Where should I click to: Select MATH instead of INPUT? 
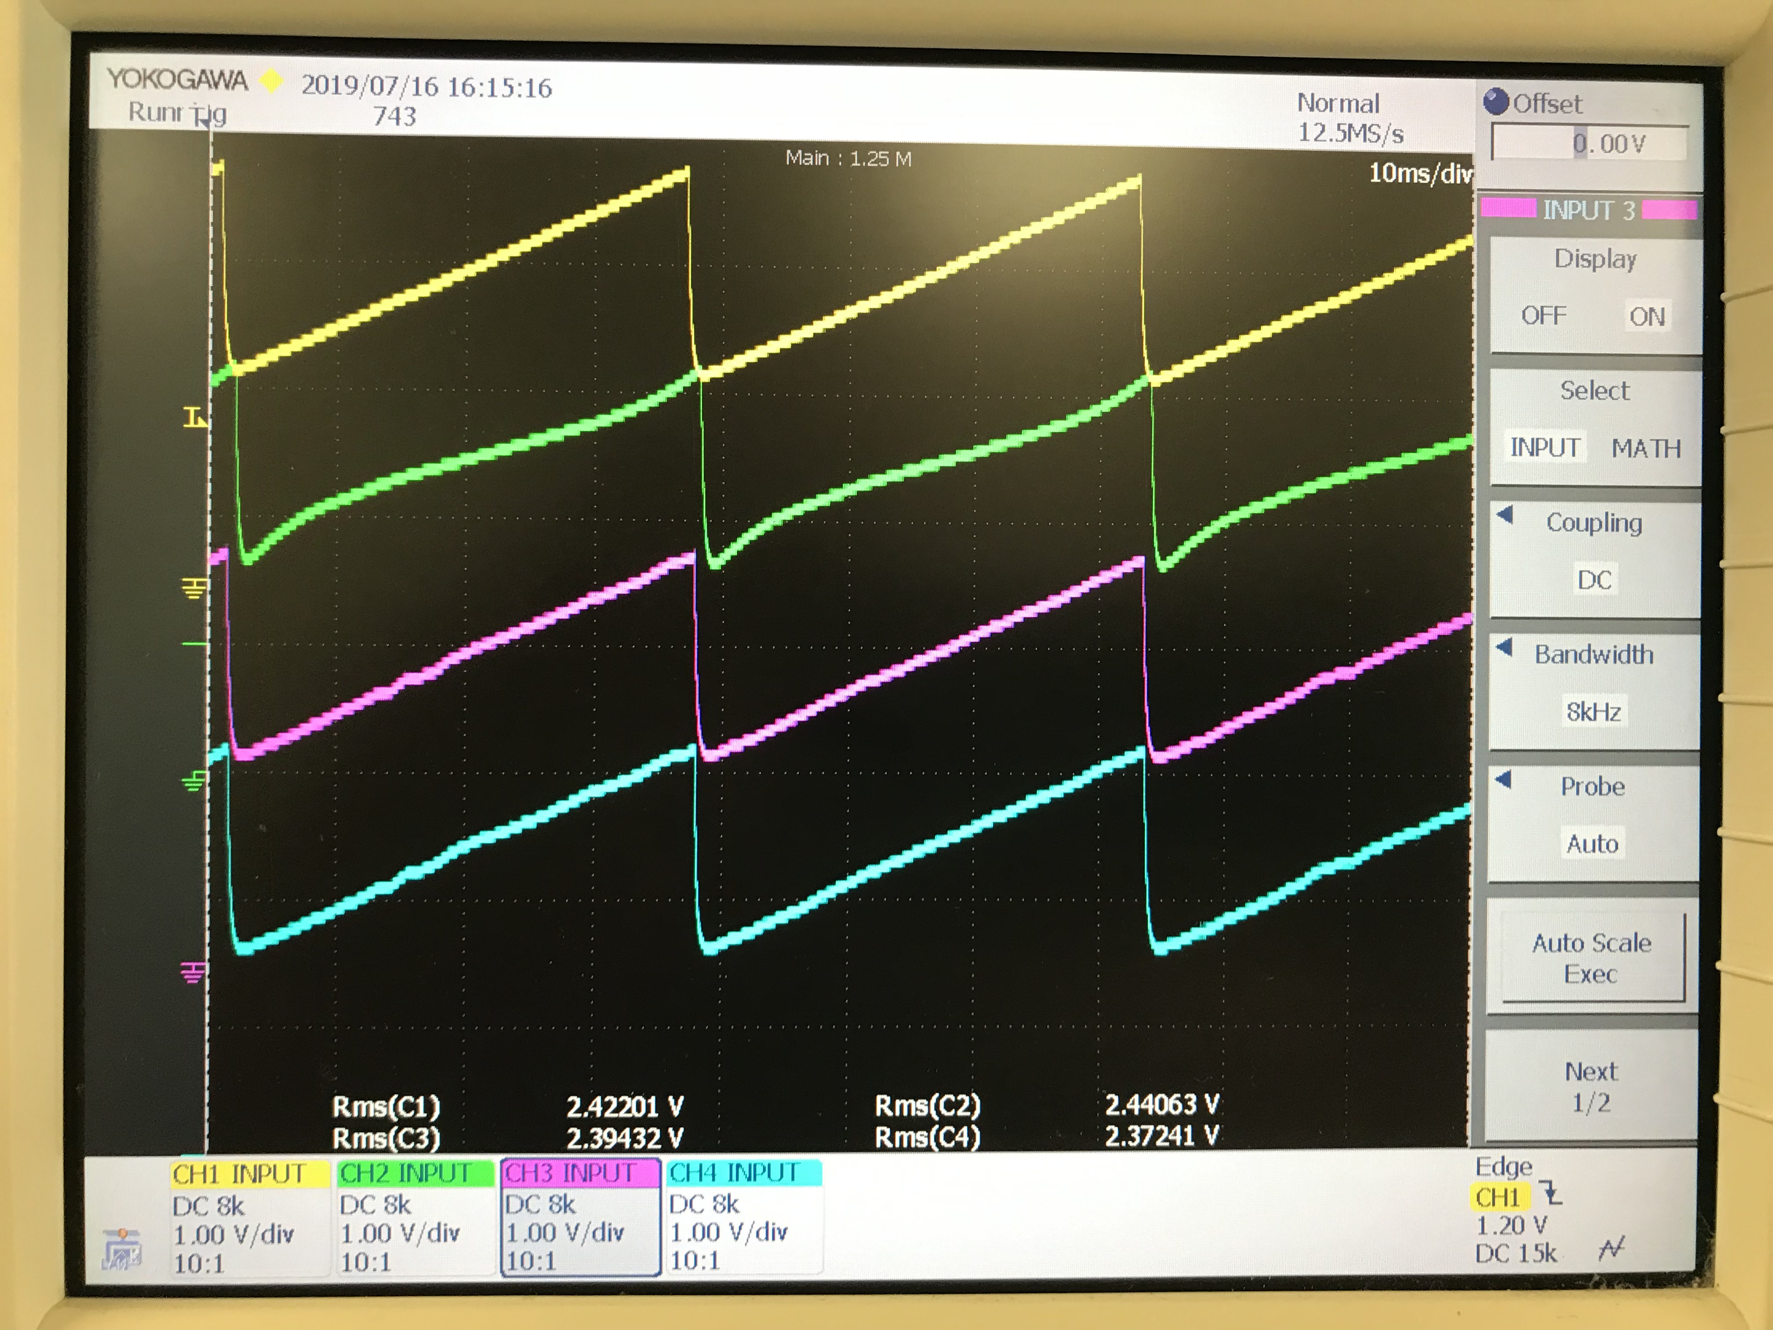click(x=1645, y=448)
